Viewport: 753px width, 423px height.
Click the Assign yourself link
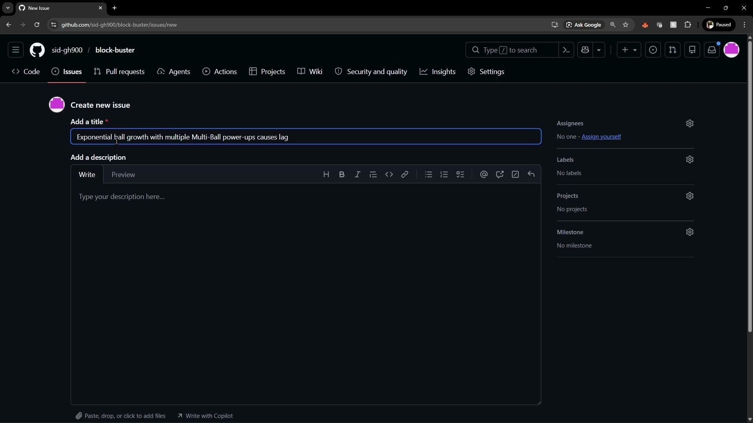click(601, 137)
